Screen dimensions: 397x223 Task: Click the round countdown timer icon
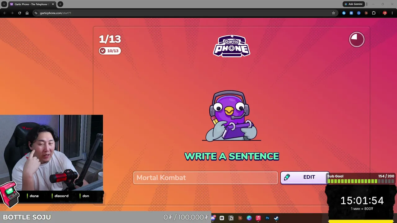(357, 39)
